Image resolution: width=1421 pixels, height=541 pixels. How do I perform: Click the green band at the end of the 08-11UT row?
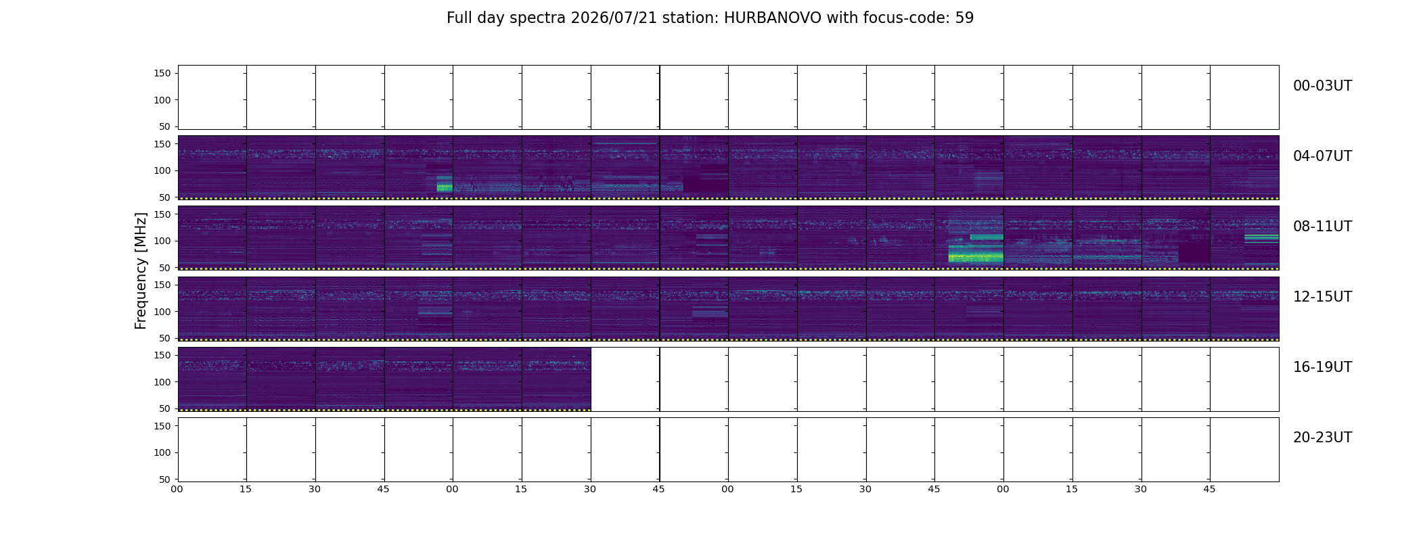(x=1261, y=239)
